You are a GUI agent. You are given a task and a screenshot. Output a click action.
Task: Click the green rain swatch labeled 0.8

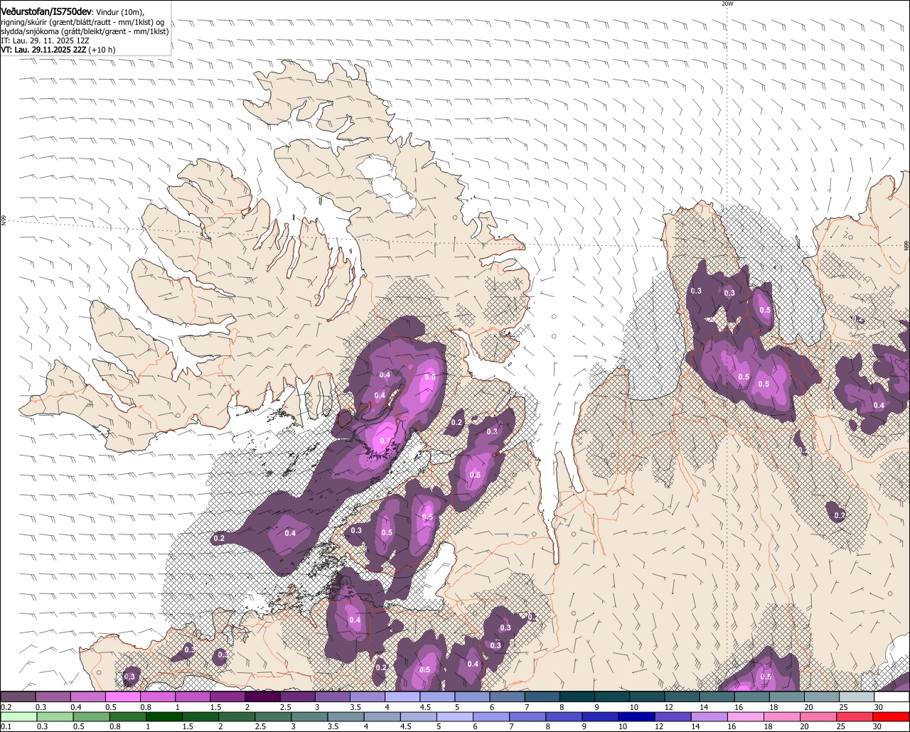click(129, 716)
